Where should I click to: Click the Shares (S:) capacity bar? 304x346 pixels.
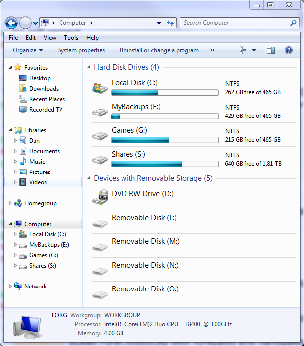165,164
